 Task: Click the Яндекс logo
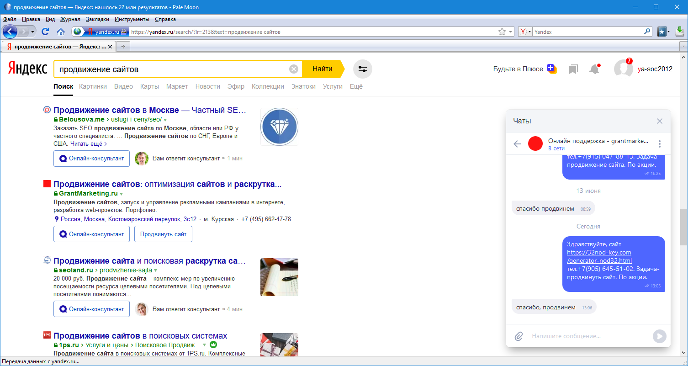27,69
